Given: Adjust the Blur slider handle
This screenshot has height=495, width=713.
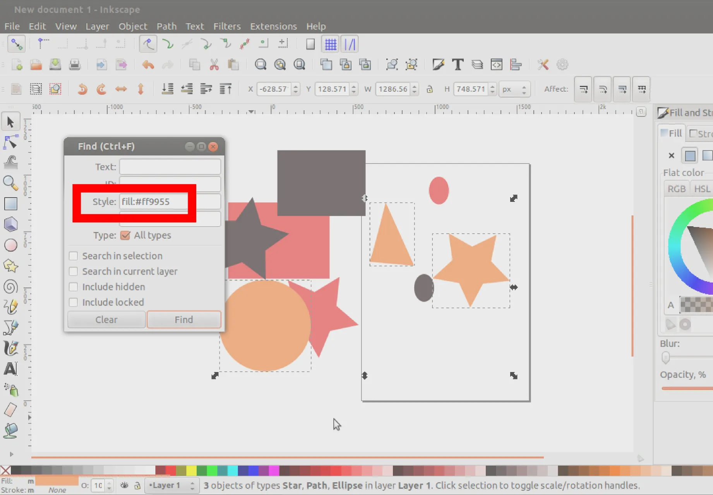Looking at the screenshot, I should [x=665, y=358].
